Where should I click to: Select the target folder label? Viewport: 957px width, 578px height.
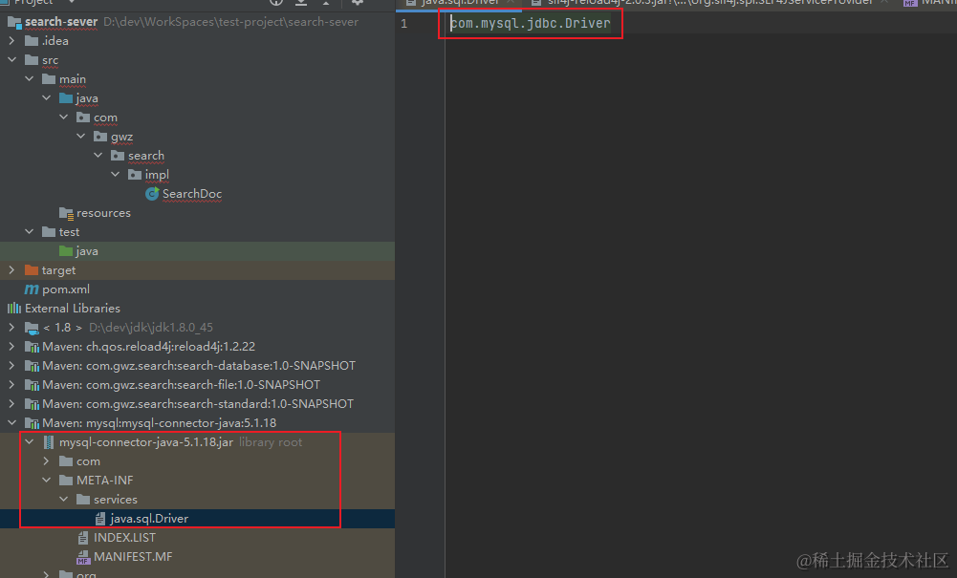(x=58, y=270)
